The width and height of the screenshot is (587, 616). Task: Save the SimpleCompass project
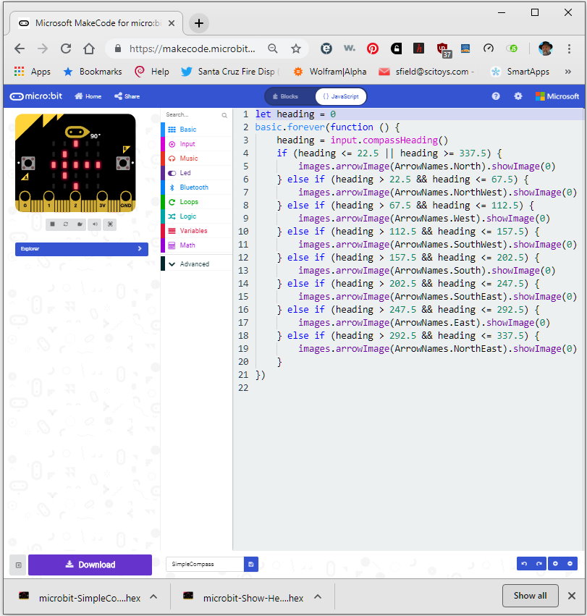tap(250, 563)
